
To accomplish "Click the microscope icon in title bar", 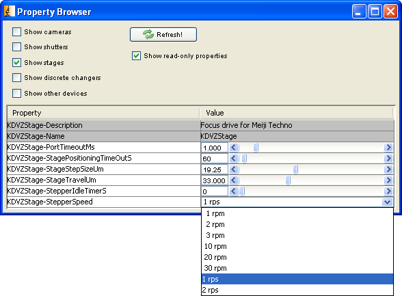I will coord(9,12).
